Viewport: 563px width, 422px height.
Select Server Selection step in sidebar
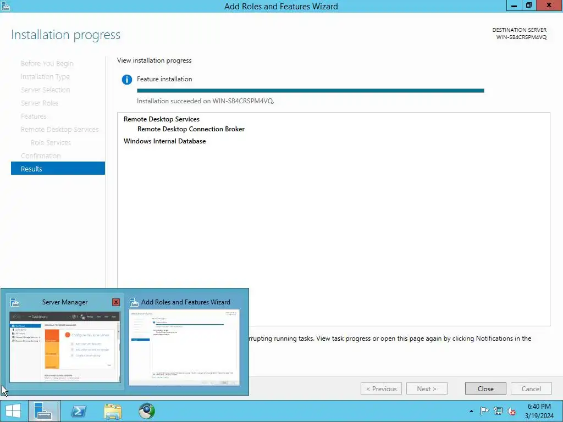[45, 90]
